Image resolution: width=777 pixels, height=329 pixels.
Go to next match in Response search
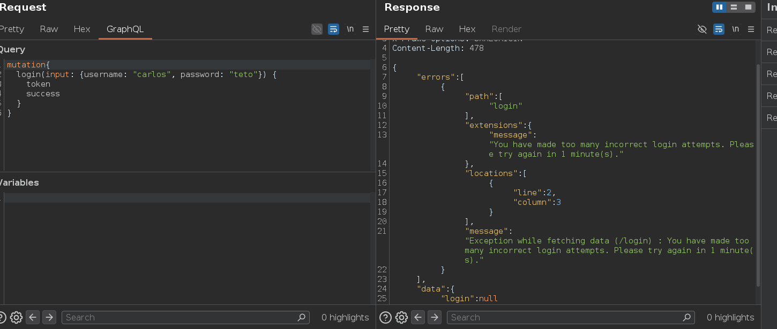pyautogui.click(x=435, y=317)
